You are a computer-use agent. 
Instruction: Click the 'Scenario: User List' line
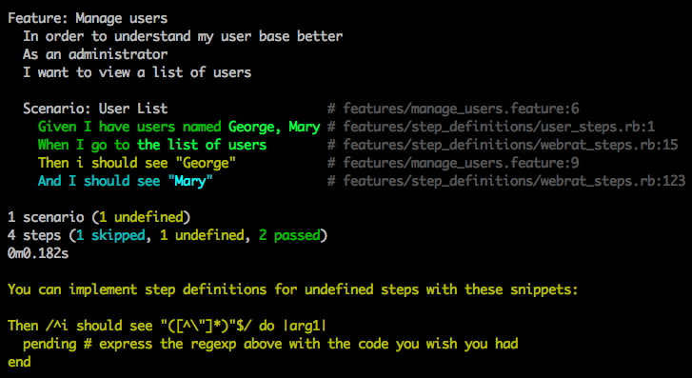pos(95,109)
